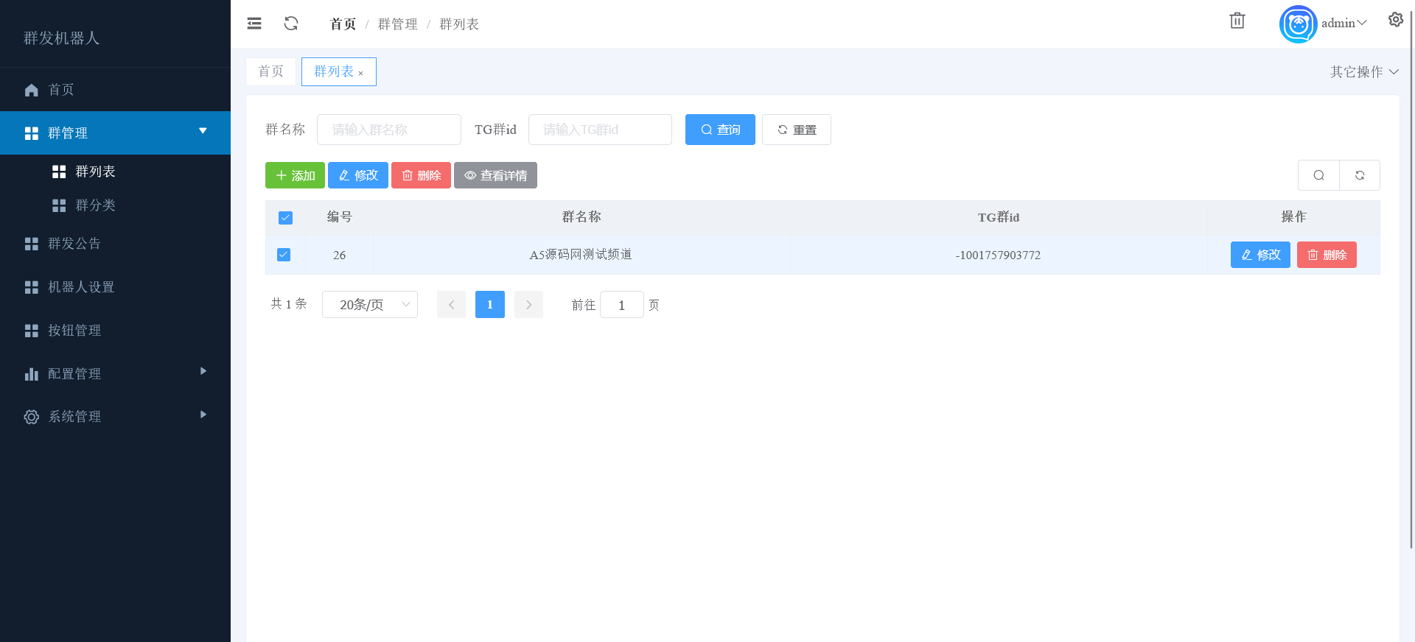Image resolution: width=1415 pixels, height=642 pixels.
Task: Switch to the 首页 tab
Action: (x=270, y=71)
